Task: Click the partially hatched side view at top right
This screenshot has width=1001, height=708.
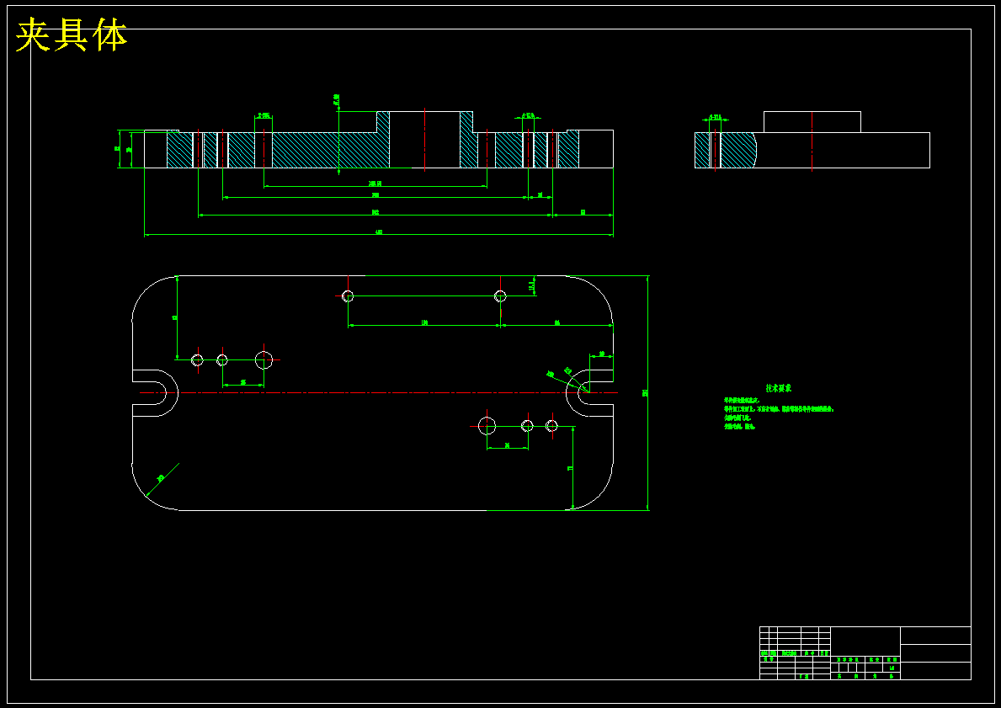Action: click(x=812, y=141)
